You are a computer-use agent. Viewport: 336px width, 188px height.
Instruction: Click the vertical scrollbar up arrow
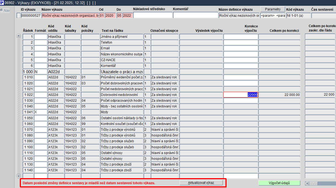[19, 36]
